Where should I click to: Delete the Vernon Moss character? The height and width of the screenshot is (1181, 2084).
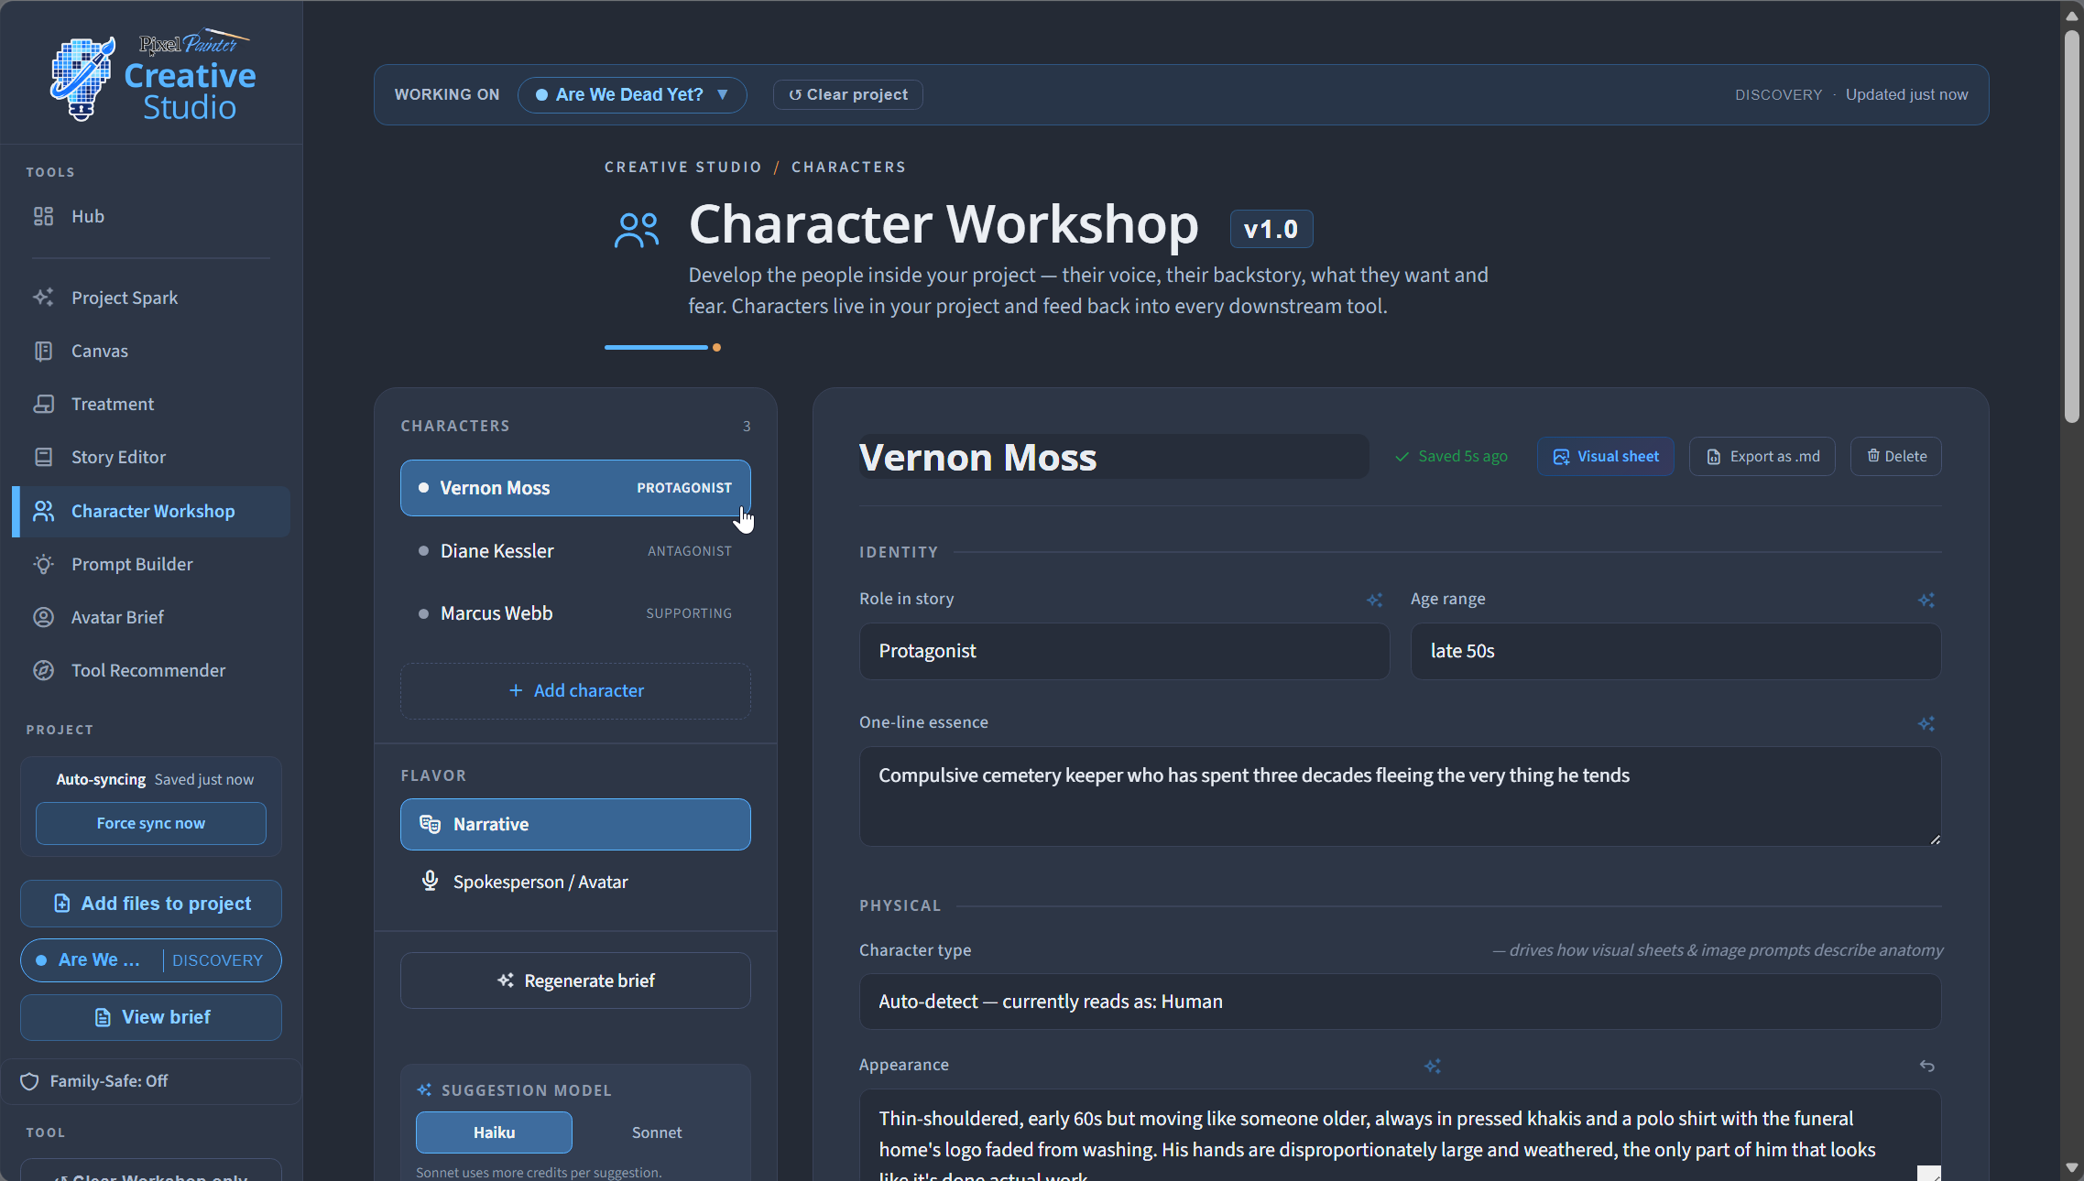1895,456
